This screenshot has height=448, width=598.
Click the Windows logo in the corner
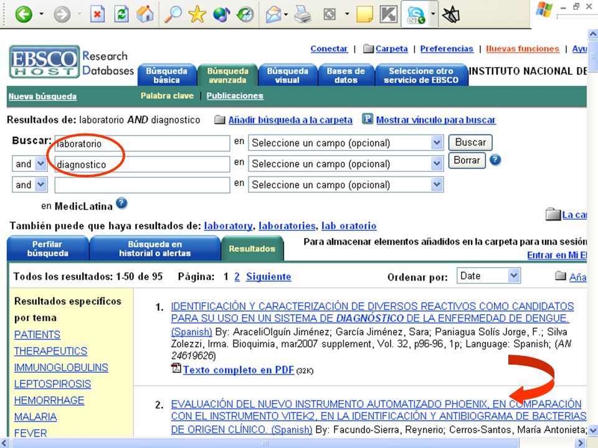click(544, 9)
